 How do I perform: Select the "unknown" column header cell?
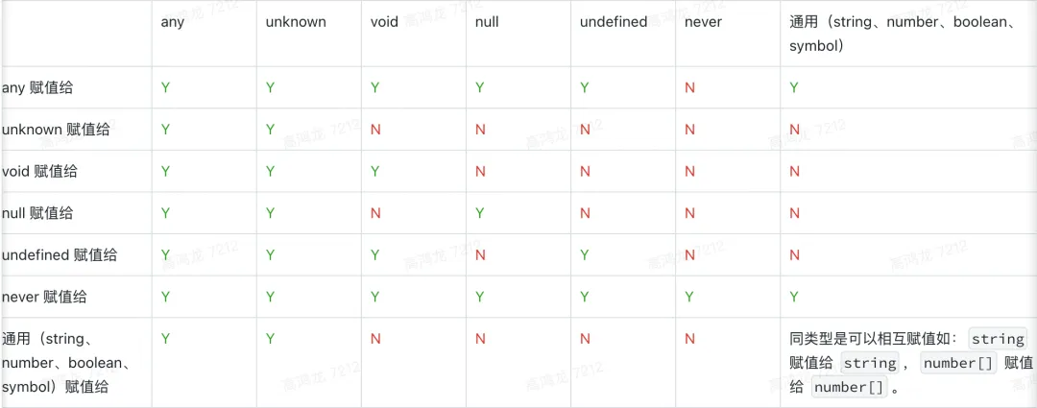pyautogui.click(x=296, y=22)
